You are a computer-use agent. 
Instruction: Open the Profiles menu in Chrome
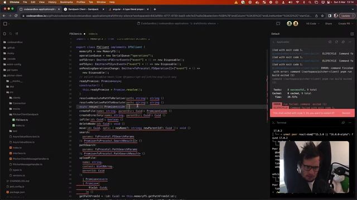pos(80,2)
